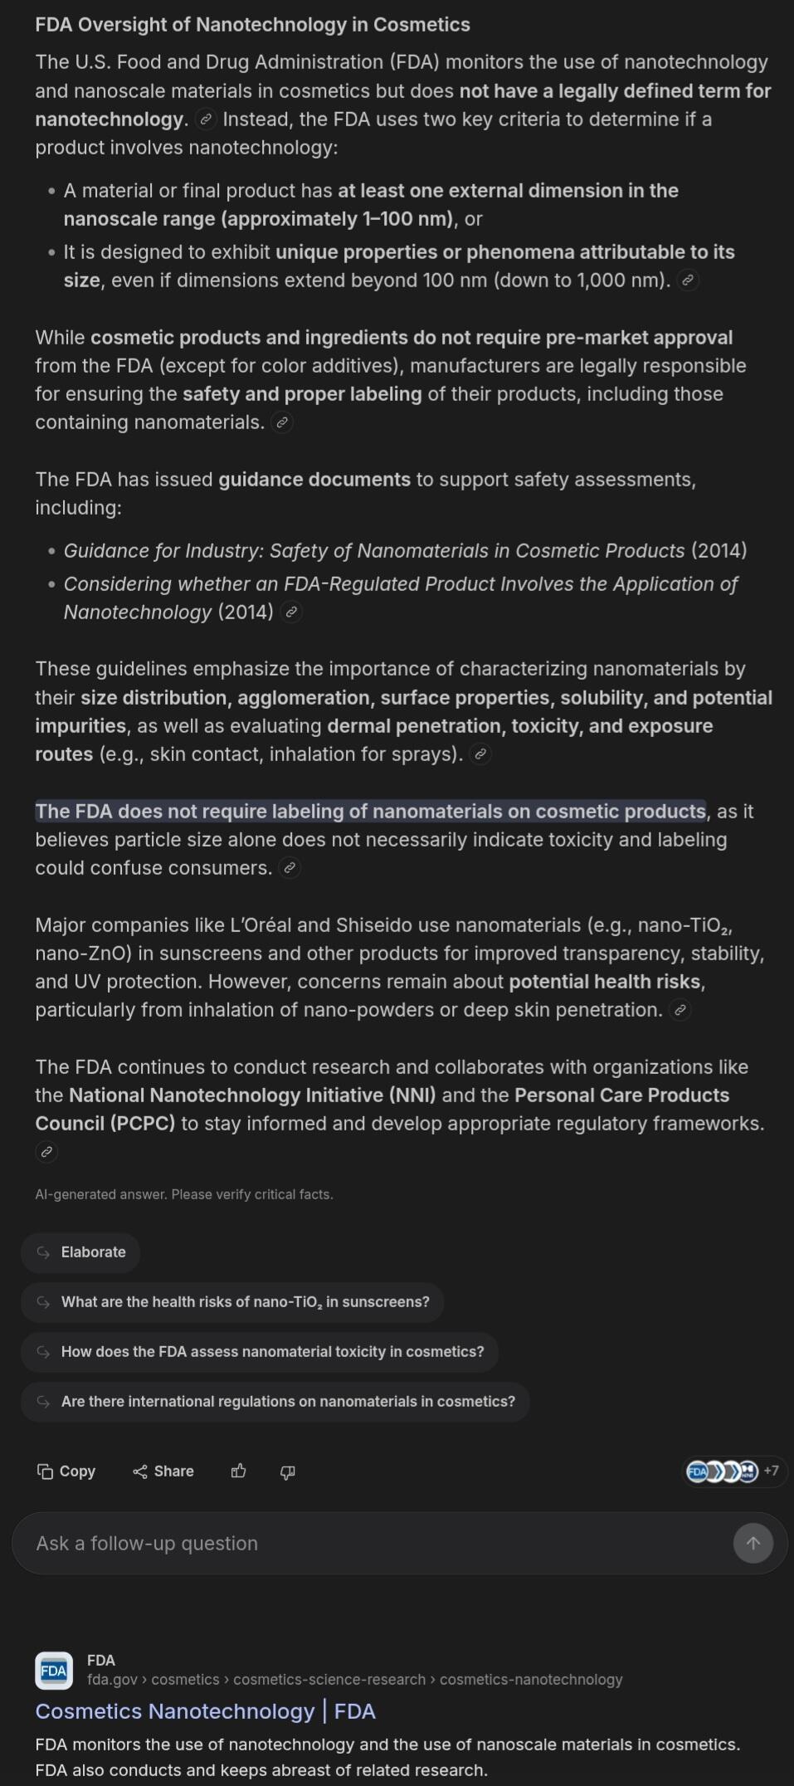Ask about health risks of nano-TiO₂
Image resolution: width=794 pixels, height=1786 pixels.
tap(232, 1301)
